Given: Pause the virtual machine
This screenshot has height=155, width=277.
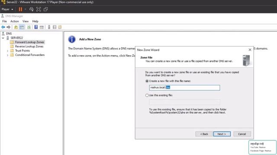Looking at the screenshot, I should click(x=20, y=9).
